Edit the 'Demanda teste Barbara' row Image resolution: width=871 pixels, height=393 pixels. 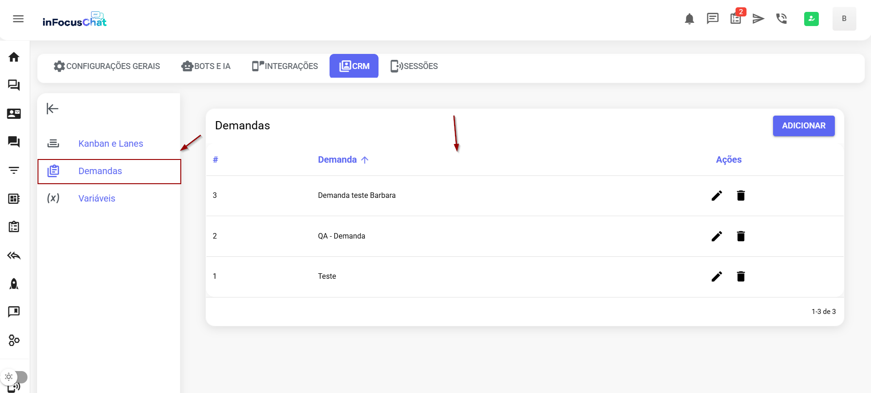(x=717, y=196)
